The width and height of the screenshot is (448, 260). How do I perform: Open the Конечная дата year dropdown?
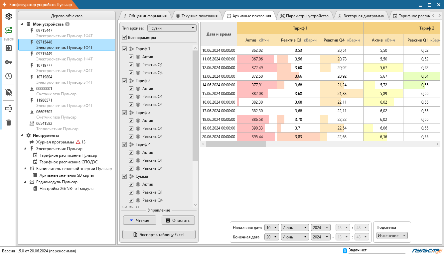(x=320, y=237)
